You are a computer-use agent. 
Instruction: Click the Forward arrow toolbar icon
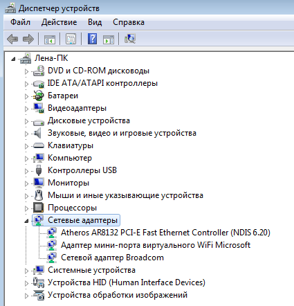pos(28,39)
